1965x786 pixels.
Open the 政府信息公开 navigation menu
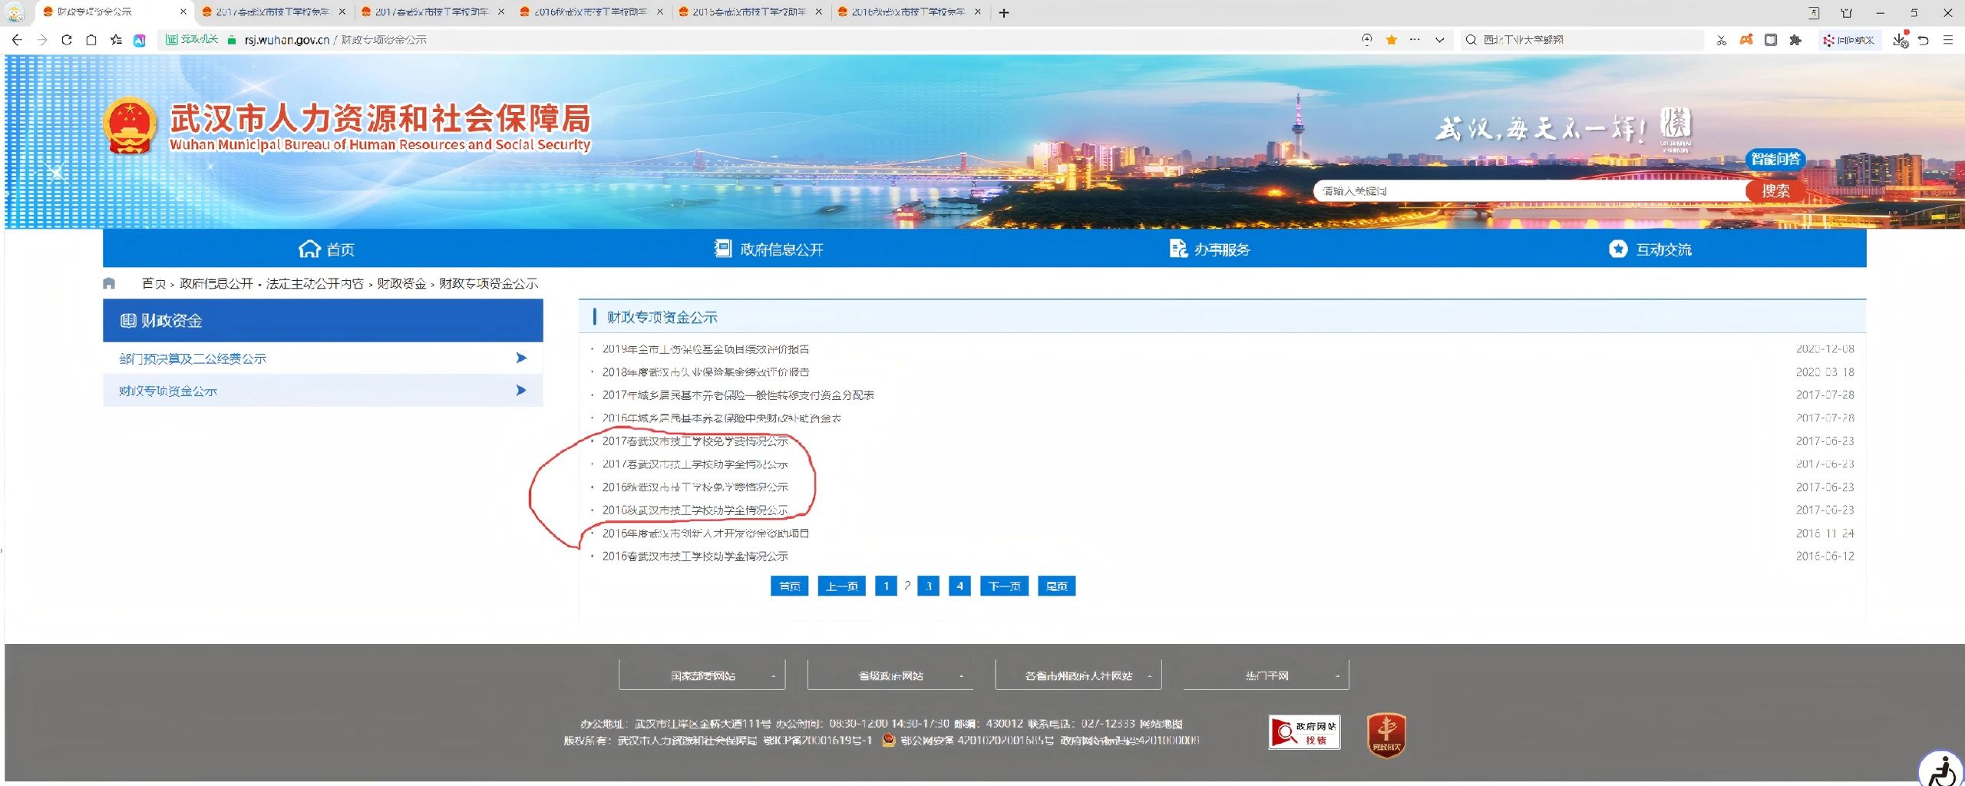coord(769,249)
